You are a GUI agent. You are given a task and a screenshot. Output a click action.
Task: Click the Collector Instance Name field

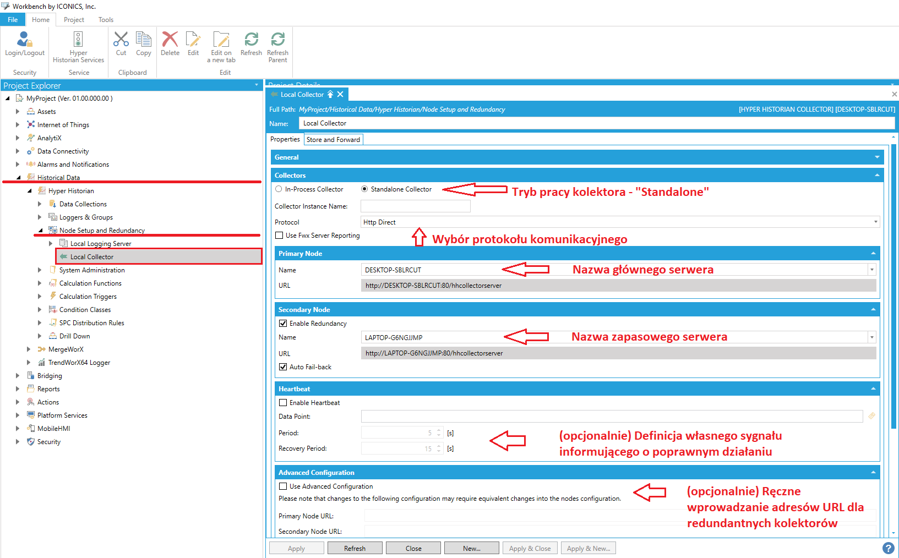coord(415,206)
